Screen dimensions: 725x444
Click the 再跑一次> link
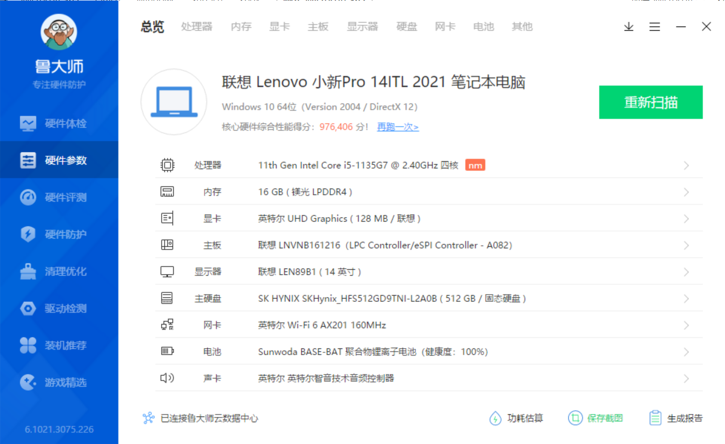[398, 127]
